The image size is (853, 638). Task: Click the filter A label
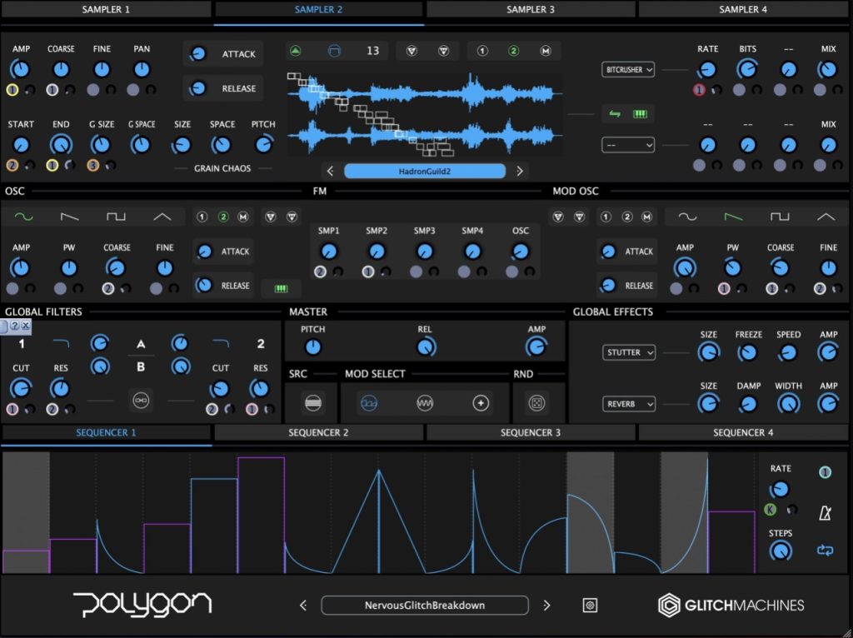pyautogui.click(x=141, y=344)
